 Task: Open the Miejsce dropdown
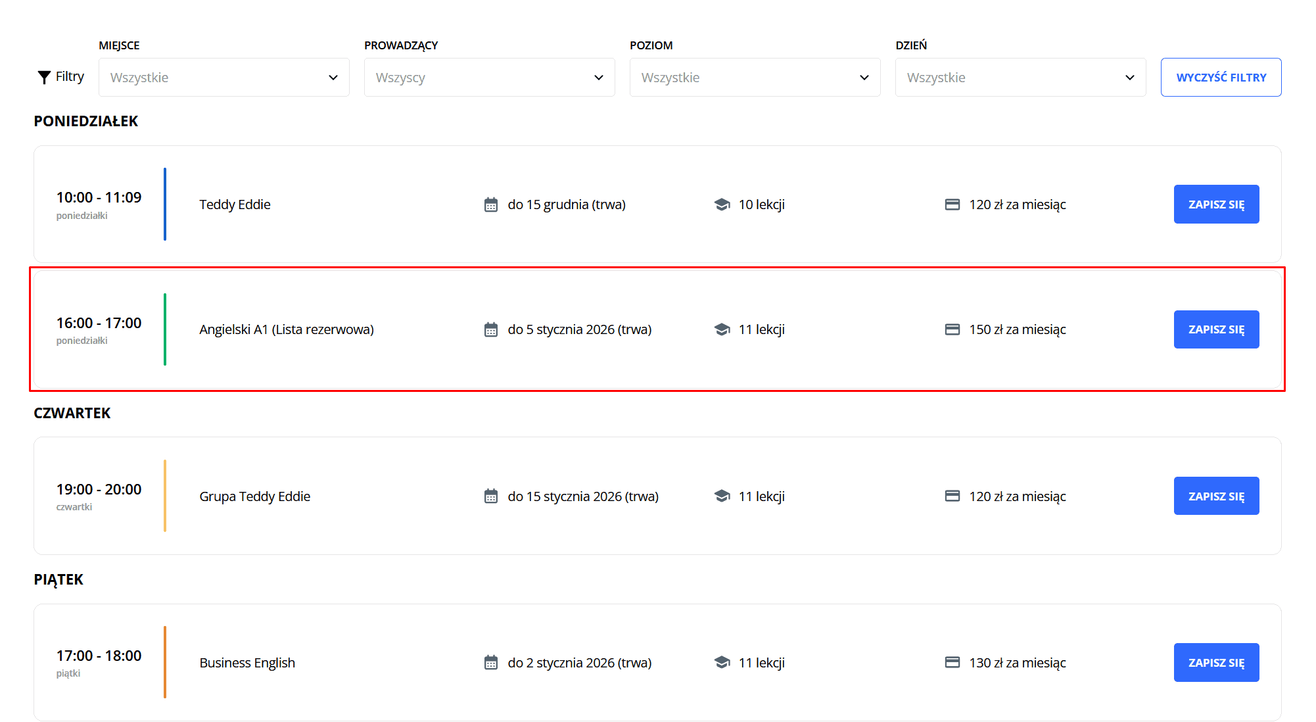pos(223,78)
